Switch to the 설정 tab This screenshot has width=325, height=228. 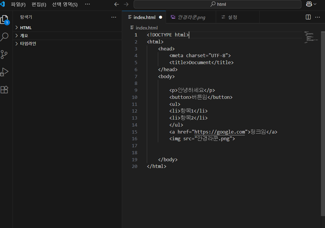tap(238, 17)
